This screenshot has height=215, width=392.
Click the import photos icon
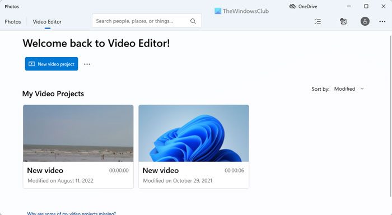pyautogui.click(x=343, y=21)
